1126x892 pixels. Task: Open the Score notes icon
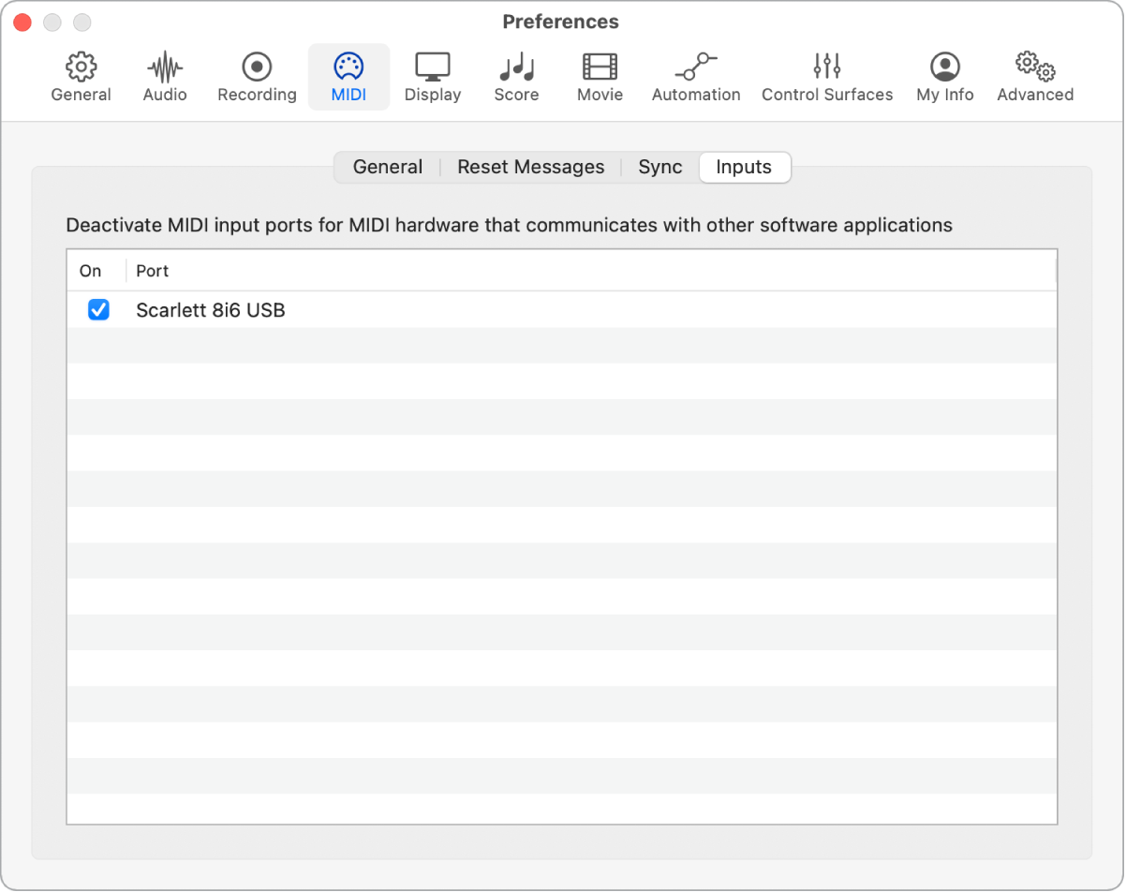pyautogui.click(x=516, y=67)
